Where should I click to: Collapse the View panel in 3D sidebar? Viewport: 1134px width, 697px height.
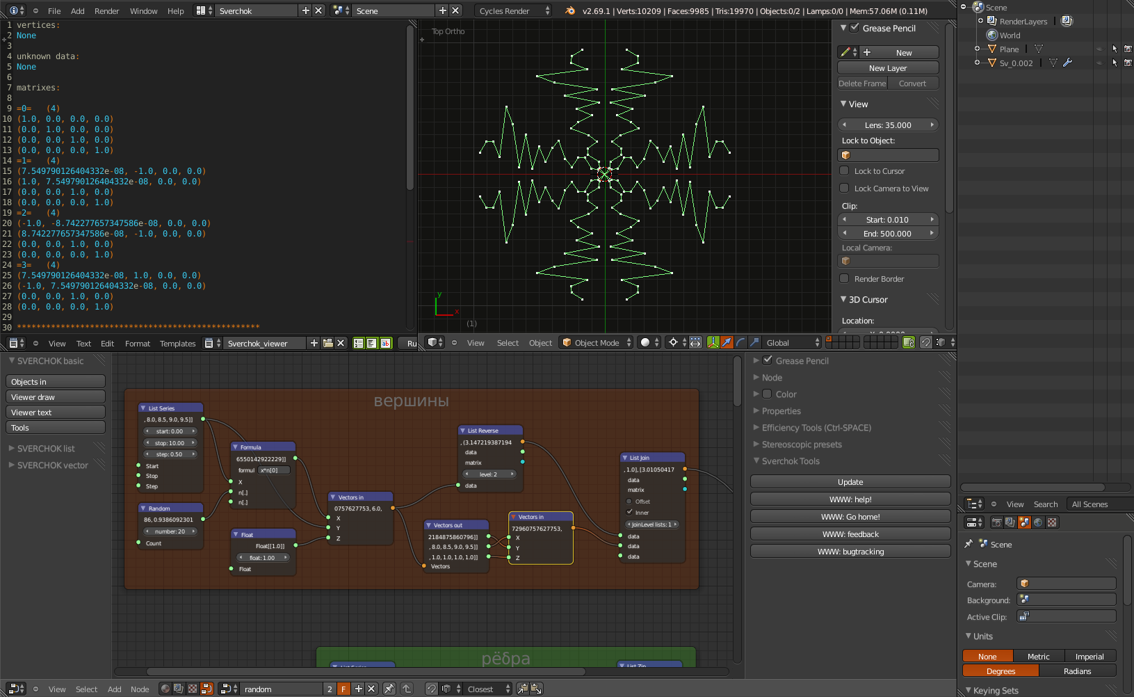click(843, 104)
